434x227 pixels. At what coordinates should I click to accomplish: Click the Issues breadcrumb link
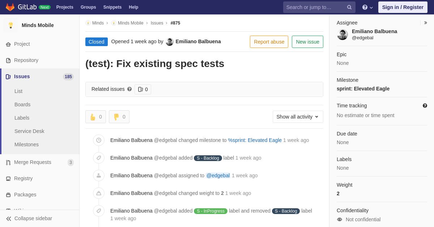point(157,23)
